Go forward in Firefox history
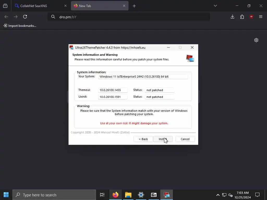 click(16, 17)
